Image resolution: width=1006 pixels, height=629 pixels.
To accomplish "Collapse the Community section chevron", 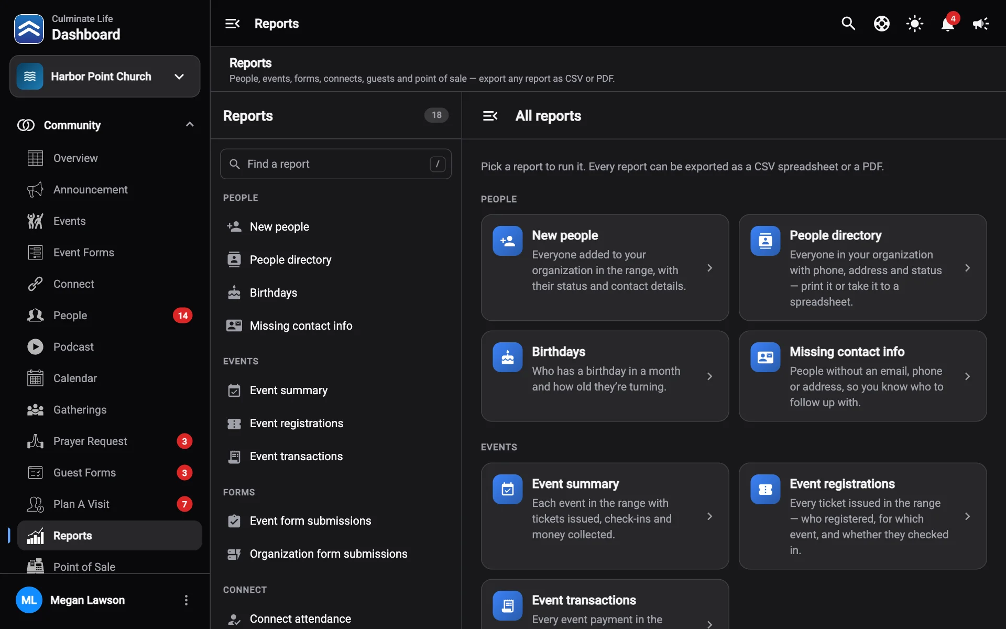I will [x=190, y=125].
